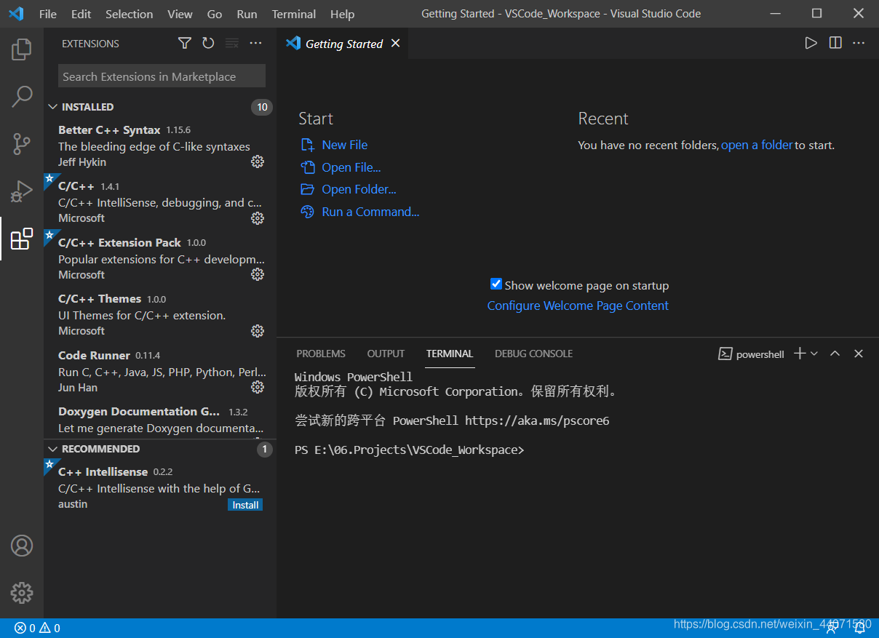This screenshot has width=879, height=638.
Task: Switch to the PROBLEMS panel tab
Action: pyautogui.click(x=321, y=354)
